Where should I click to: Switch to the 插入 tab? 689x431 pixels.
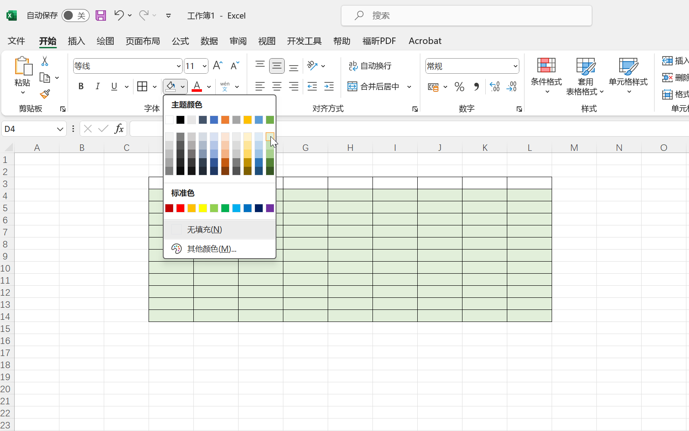click(77, 41)
